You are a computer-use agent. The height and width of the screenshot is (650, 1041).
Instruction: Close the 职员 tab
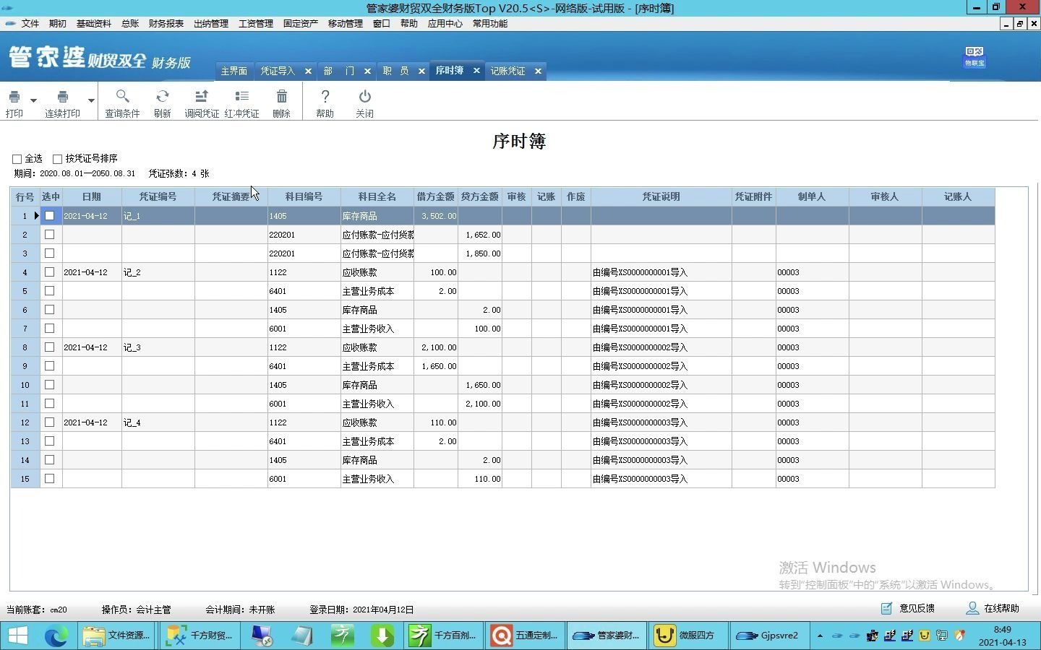pyautogui.click(x=421, y=71)
